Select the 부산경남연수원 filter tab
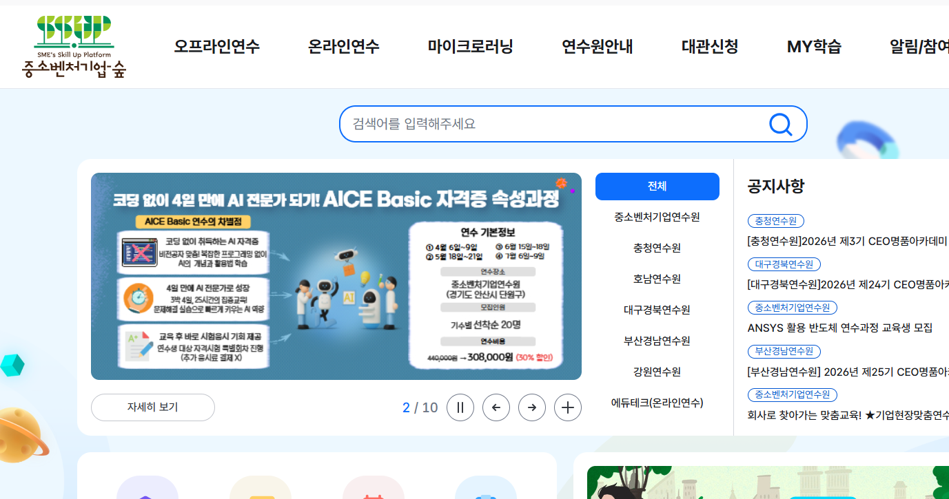The image size is (949, 499). pos(657,341)
